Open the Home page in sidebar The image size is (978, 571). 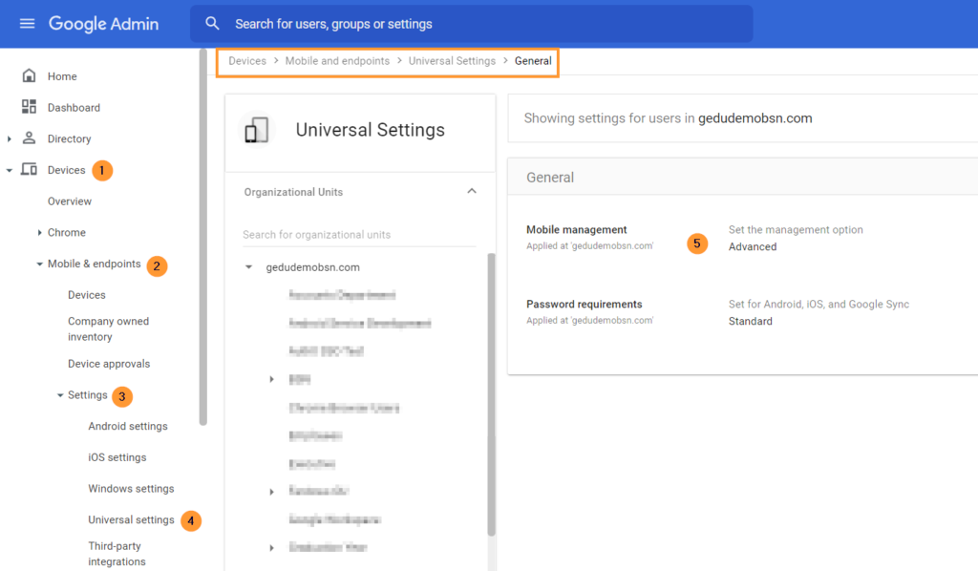[62, 76]
